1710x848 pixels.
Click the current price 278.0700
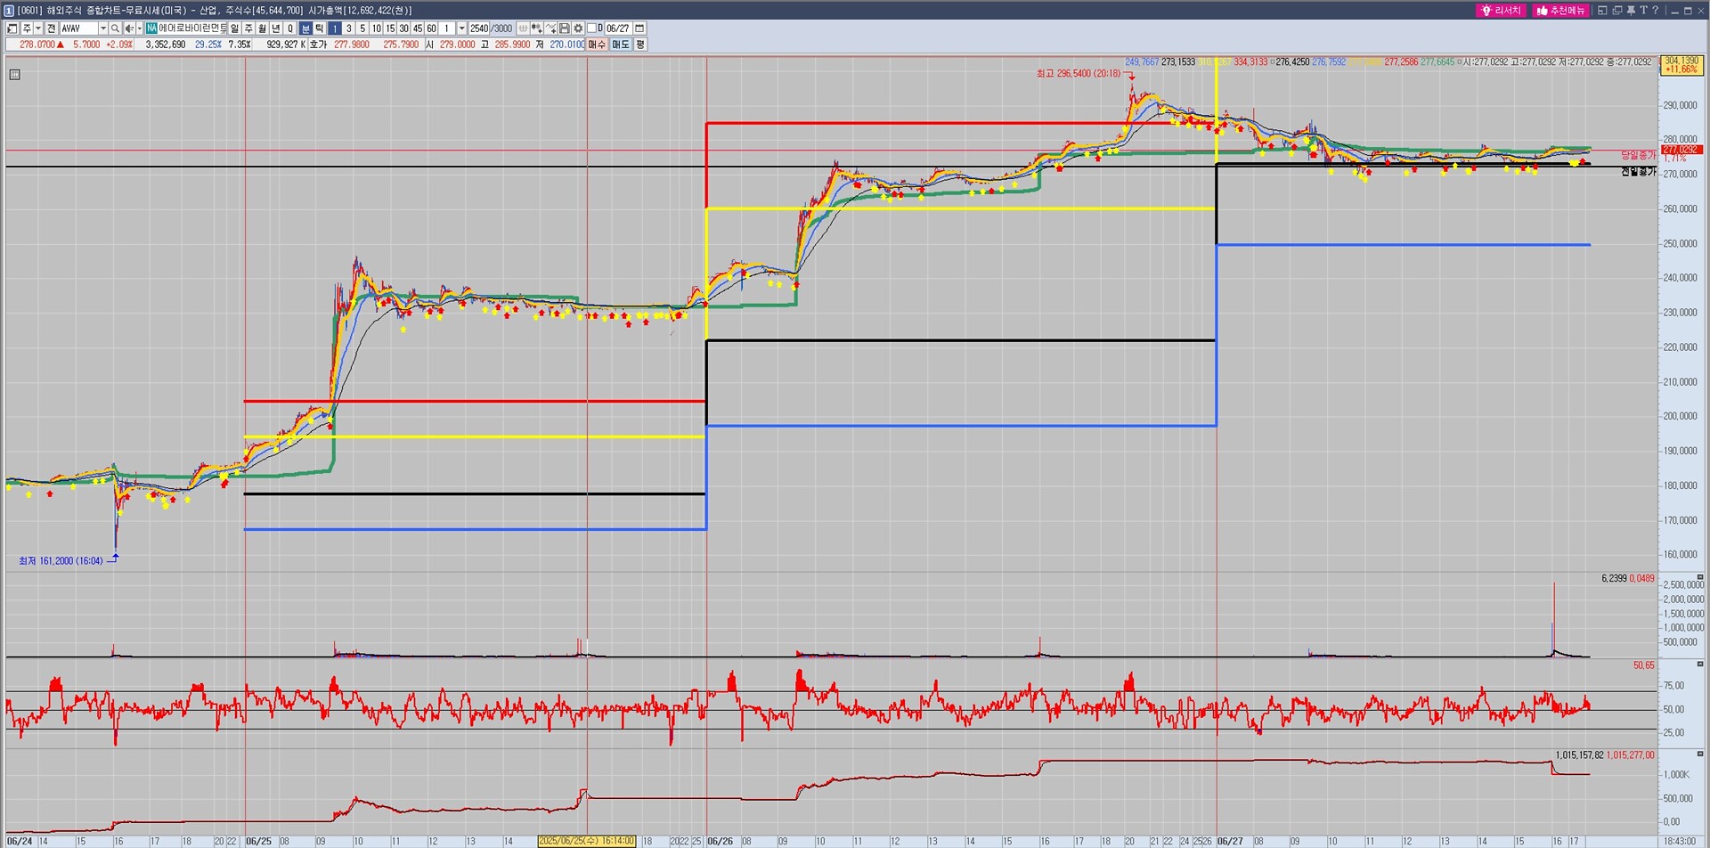tap(37, 45)
